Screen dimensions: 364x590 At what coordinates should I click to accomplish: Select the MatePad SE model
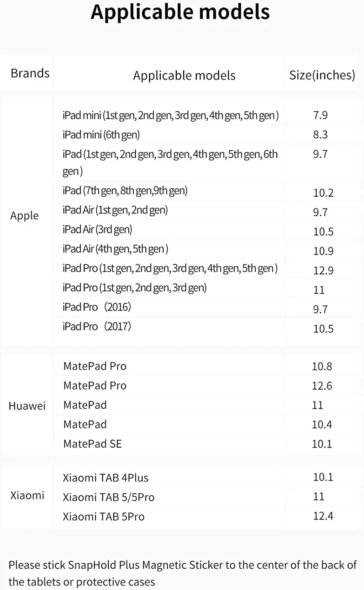(93, 444)
